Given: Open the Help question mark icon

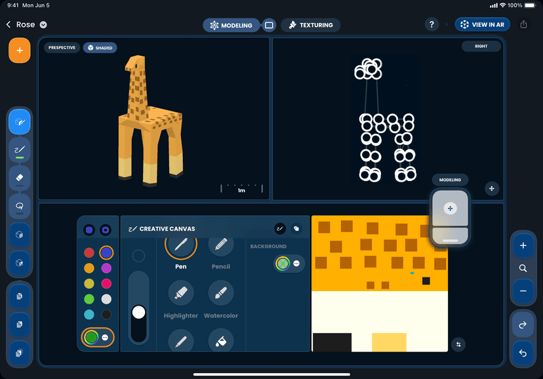Looking at the screenshot, I should point(432,24).
